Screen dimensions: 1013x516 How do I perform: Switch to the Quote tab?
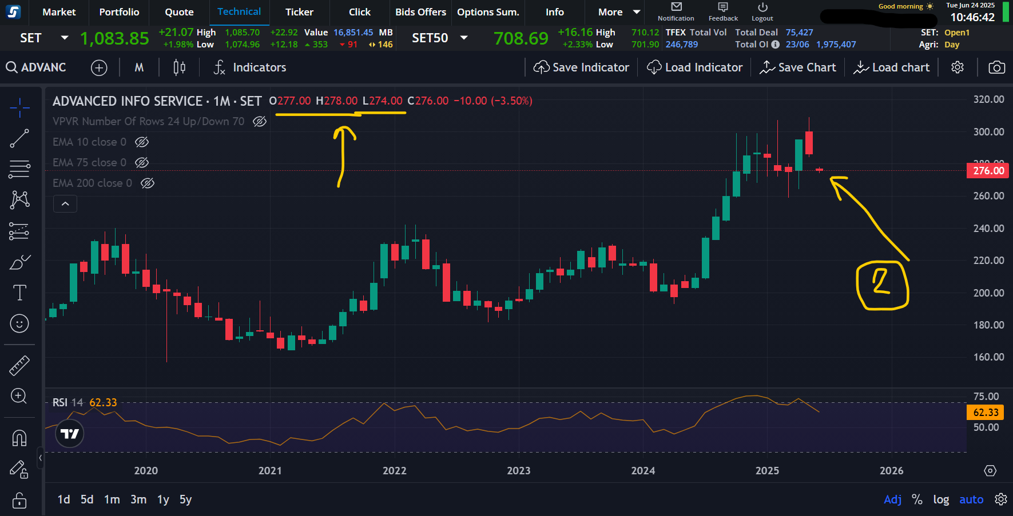(x=179, y=12)
